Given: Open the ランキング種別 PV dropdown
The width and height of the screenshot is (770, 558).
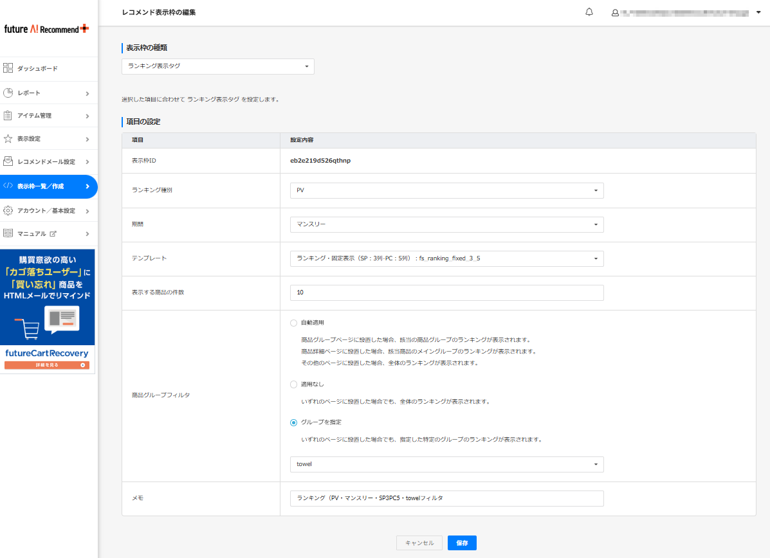Looking at the screenshot, I should 446,191.
